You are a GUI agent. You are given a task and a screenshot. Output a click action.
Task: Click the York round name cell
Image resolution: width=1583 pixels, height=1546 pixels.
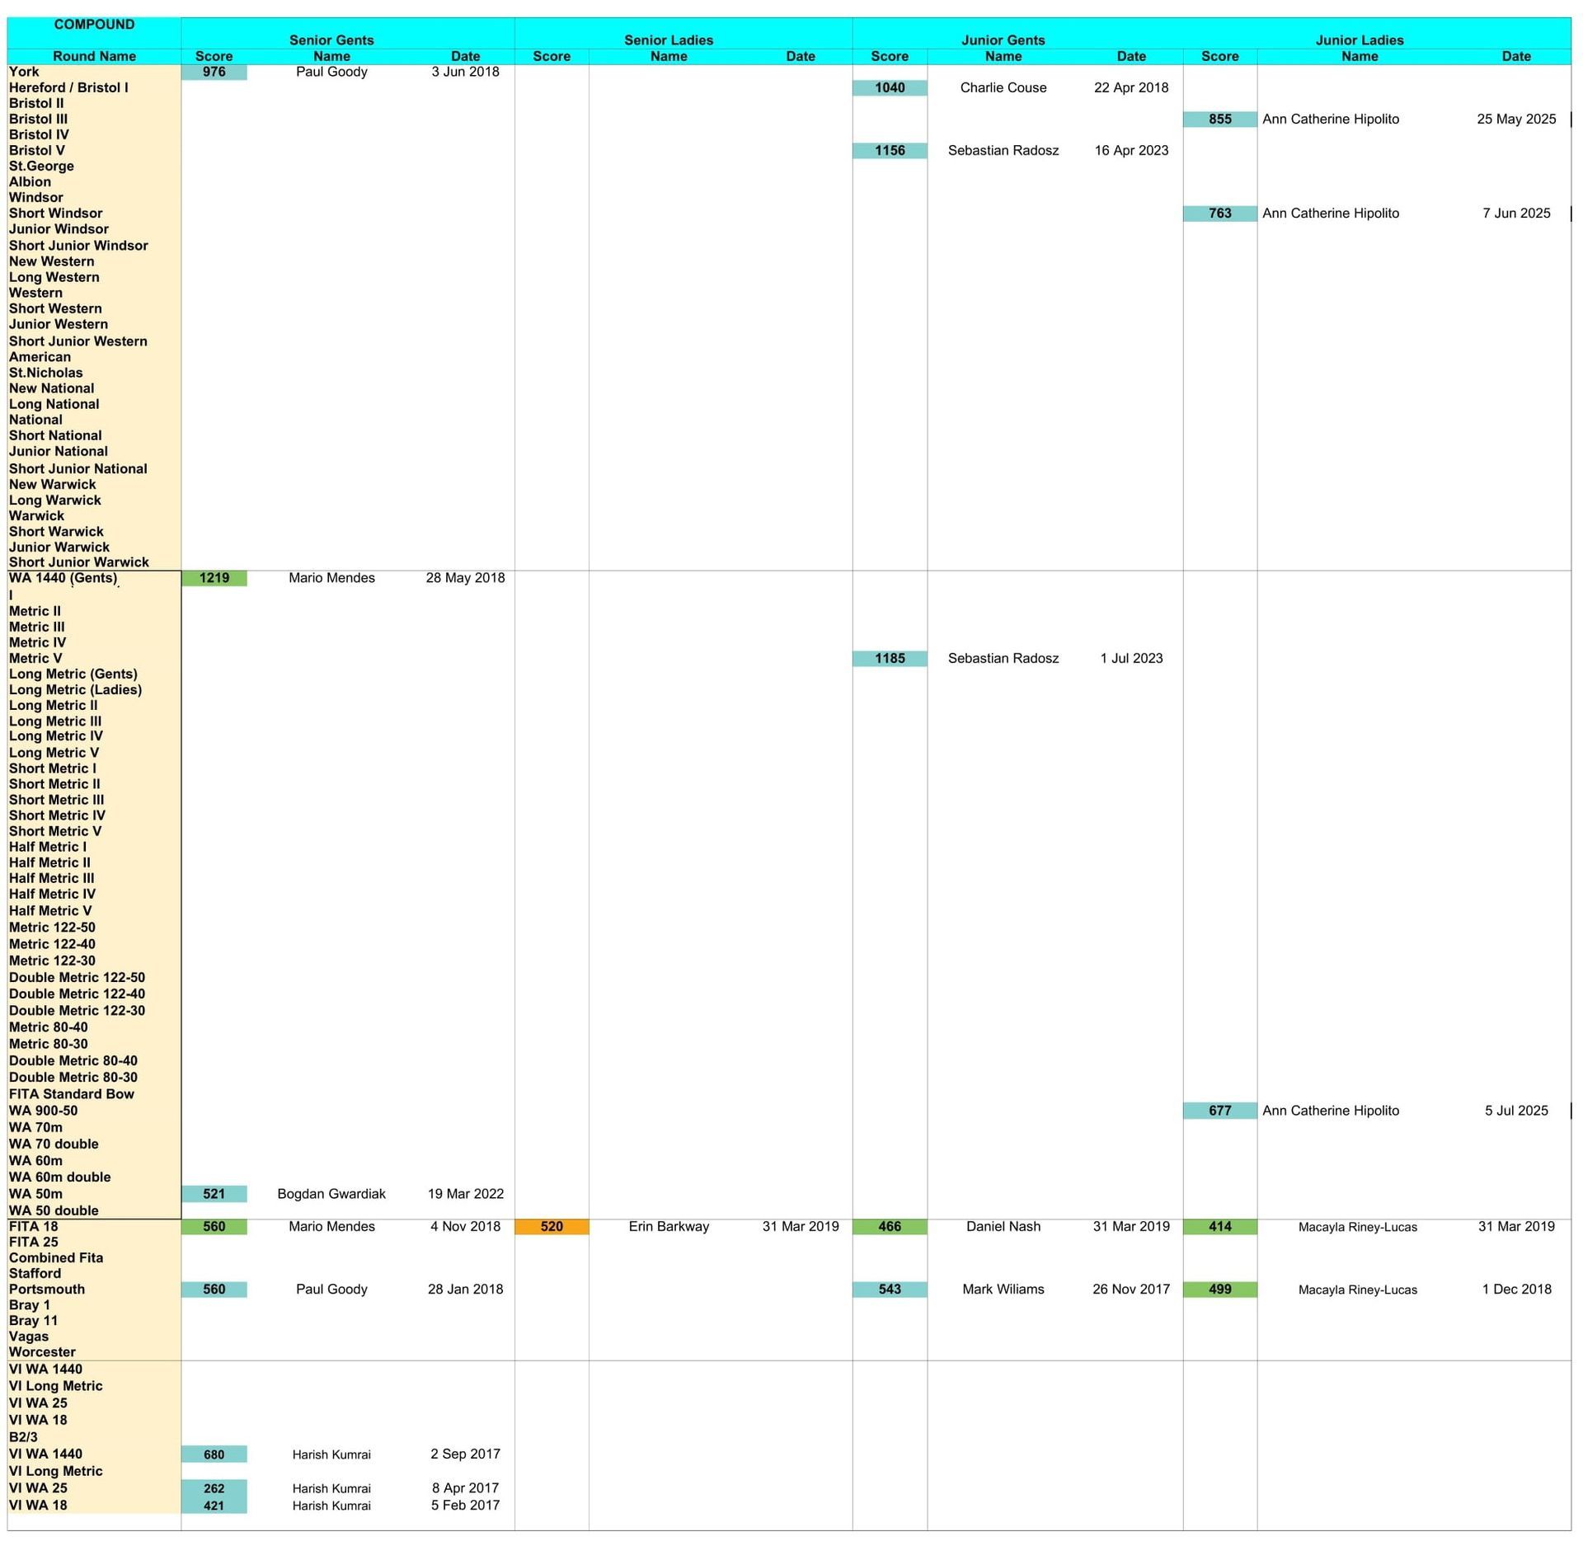(25, 72)
